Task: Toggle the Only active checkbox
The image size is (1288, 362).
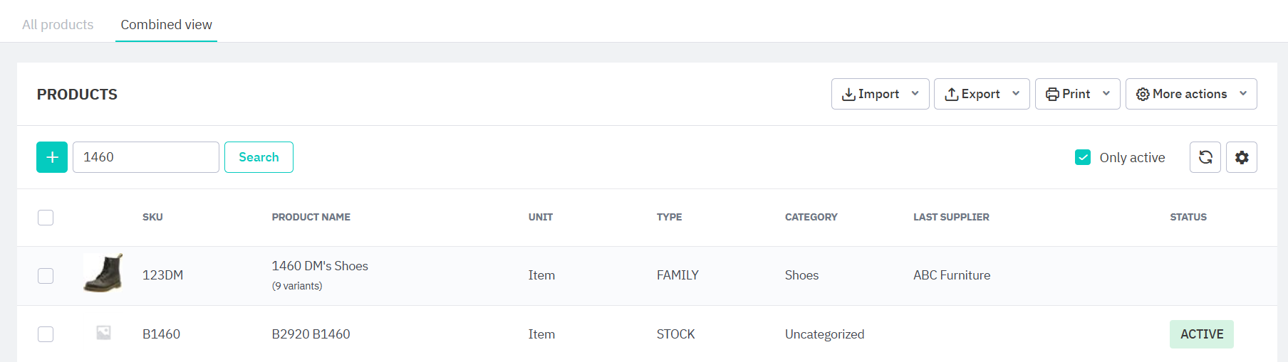Action: (1083, 157)
